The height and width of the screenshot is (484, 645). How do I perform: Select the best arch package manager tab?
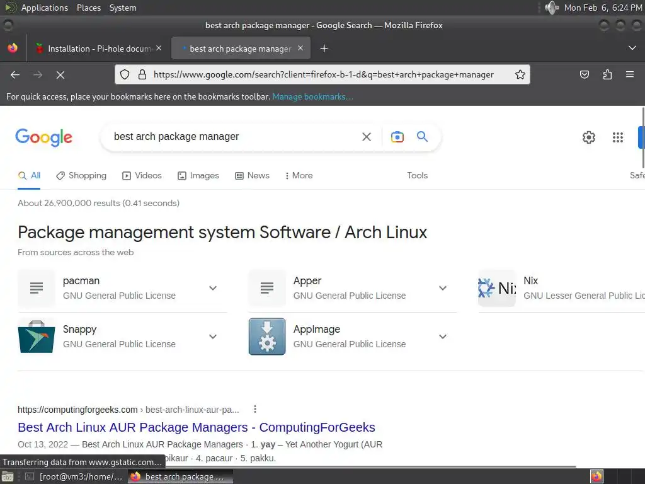coord(241,48)
